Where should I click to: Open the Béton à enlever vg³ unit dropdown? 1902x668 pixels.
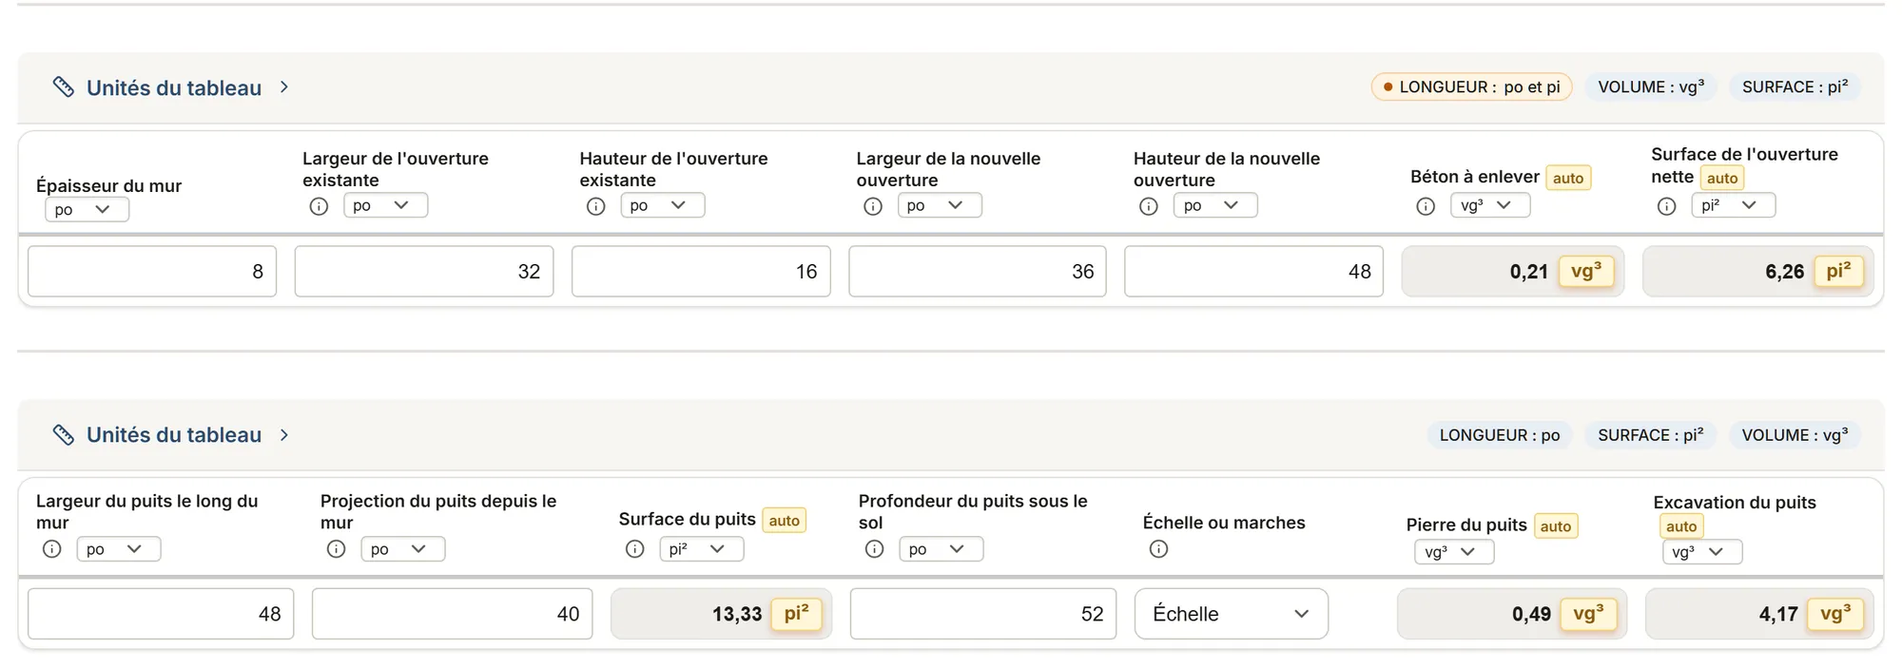[1490, 205]
